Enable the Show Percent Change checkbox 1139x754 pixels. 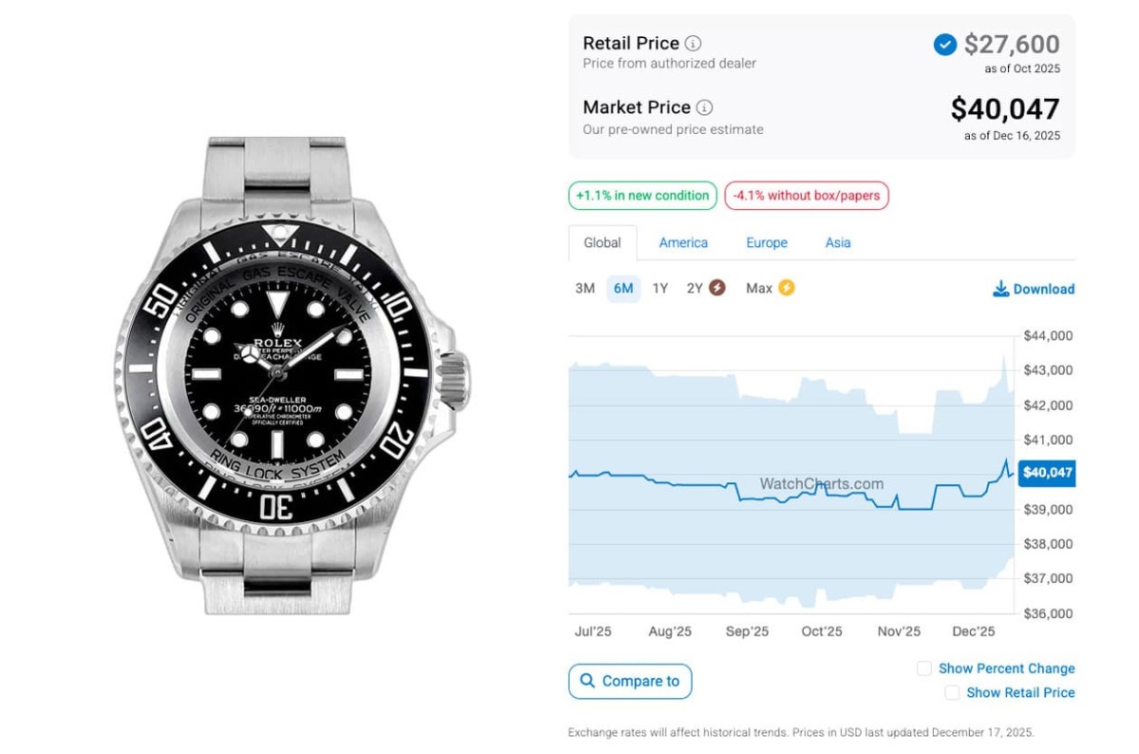[924, 669]
